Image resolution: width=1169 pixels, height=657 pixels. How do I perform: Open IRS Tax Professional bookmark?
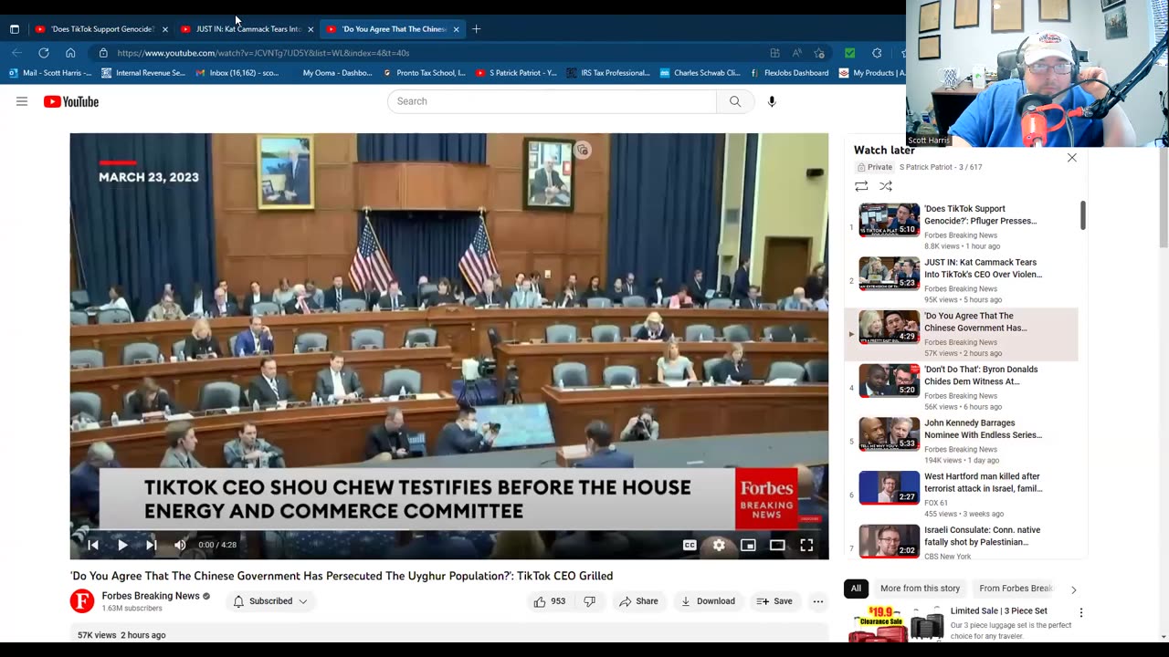coord(608,73)
